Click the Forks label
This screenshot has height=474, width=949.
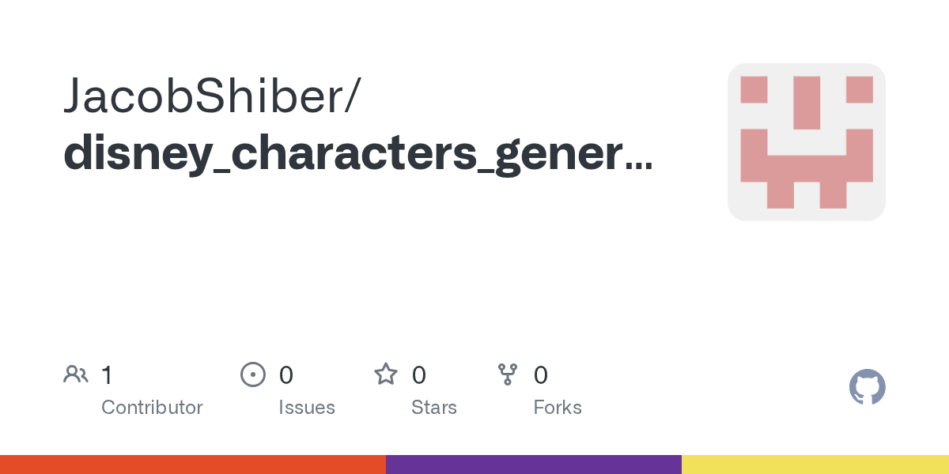click(558, 408)
